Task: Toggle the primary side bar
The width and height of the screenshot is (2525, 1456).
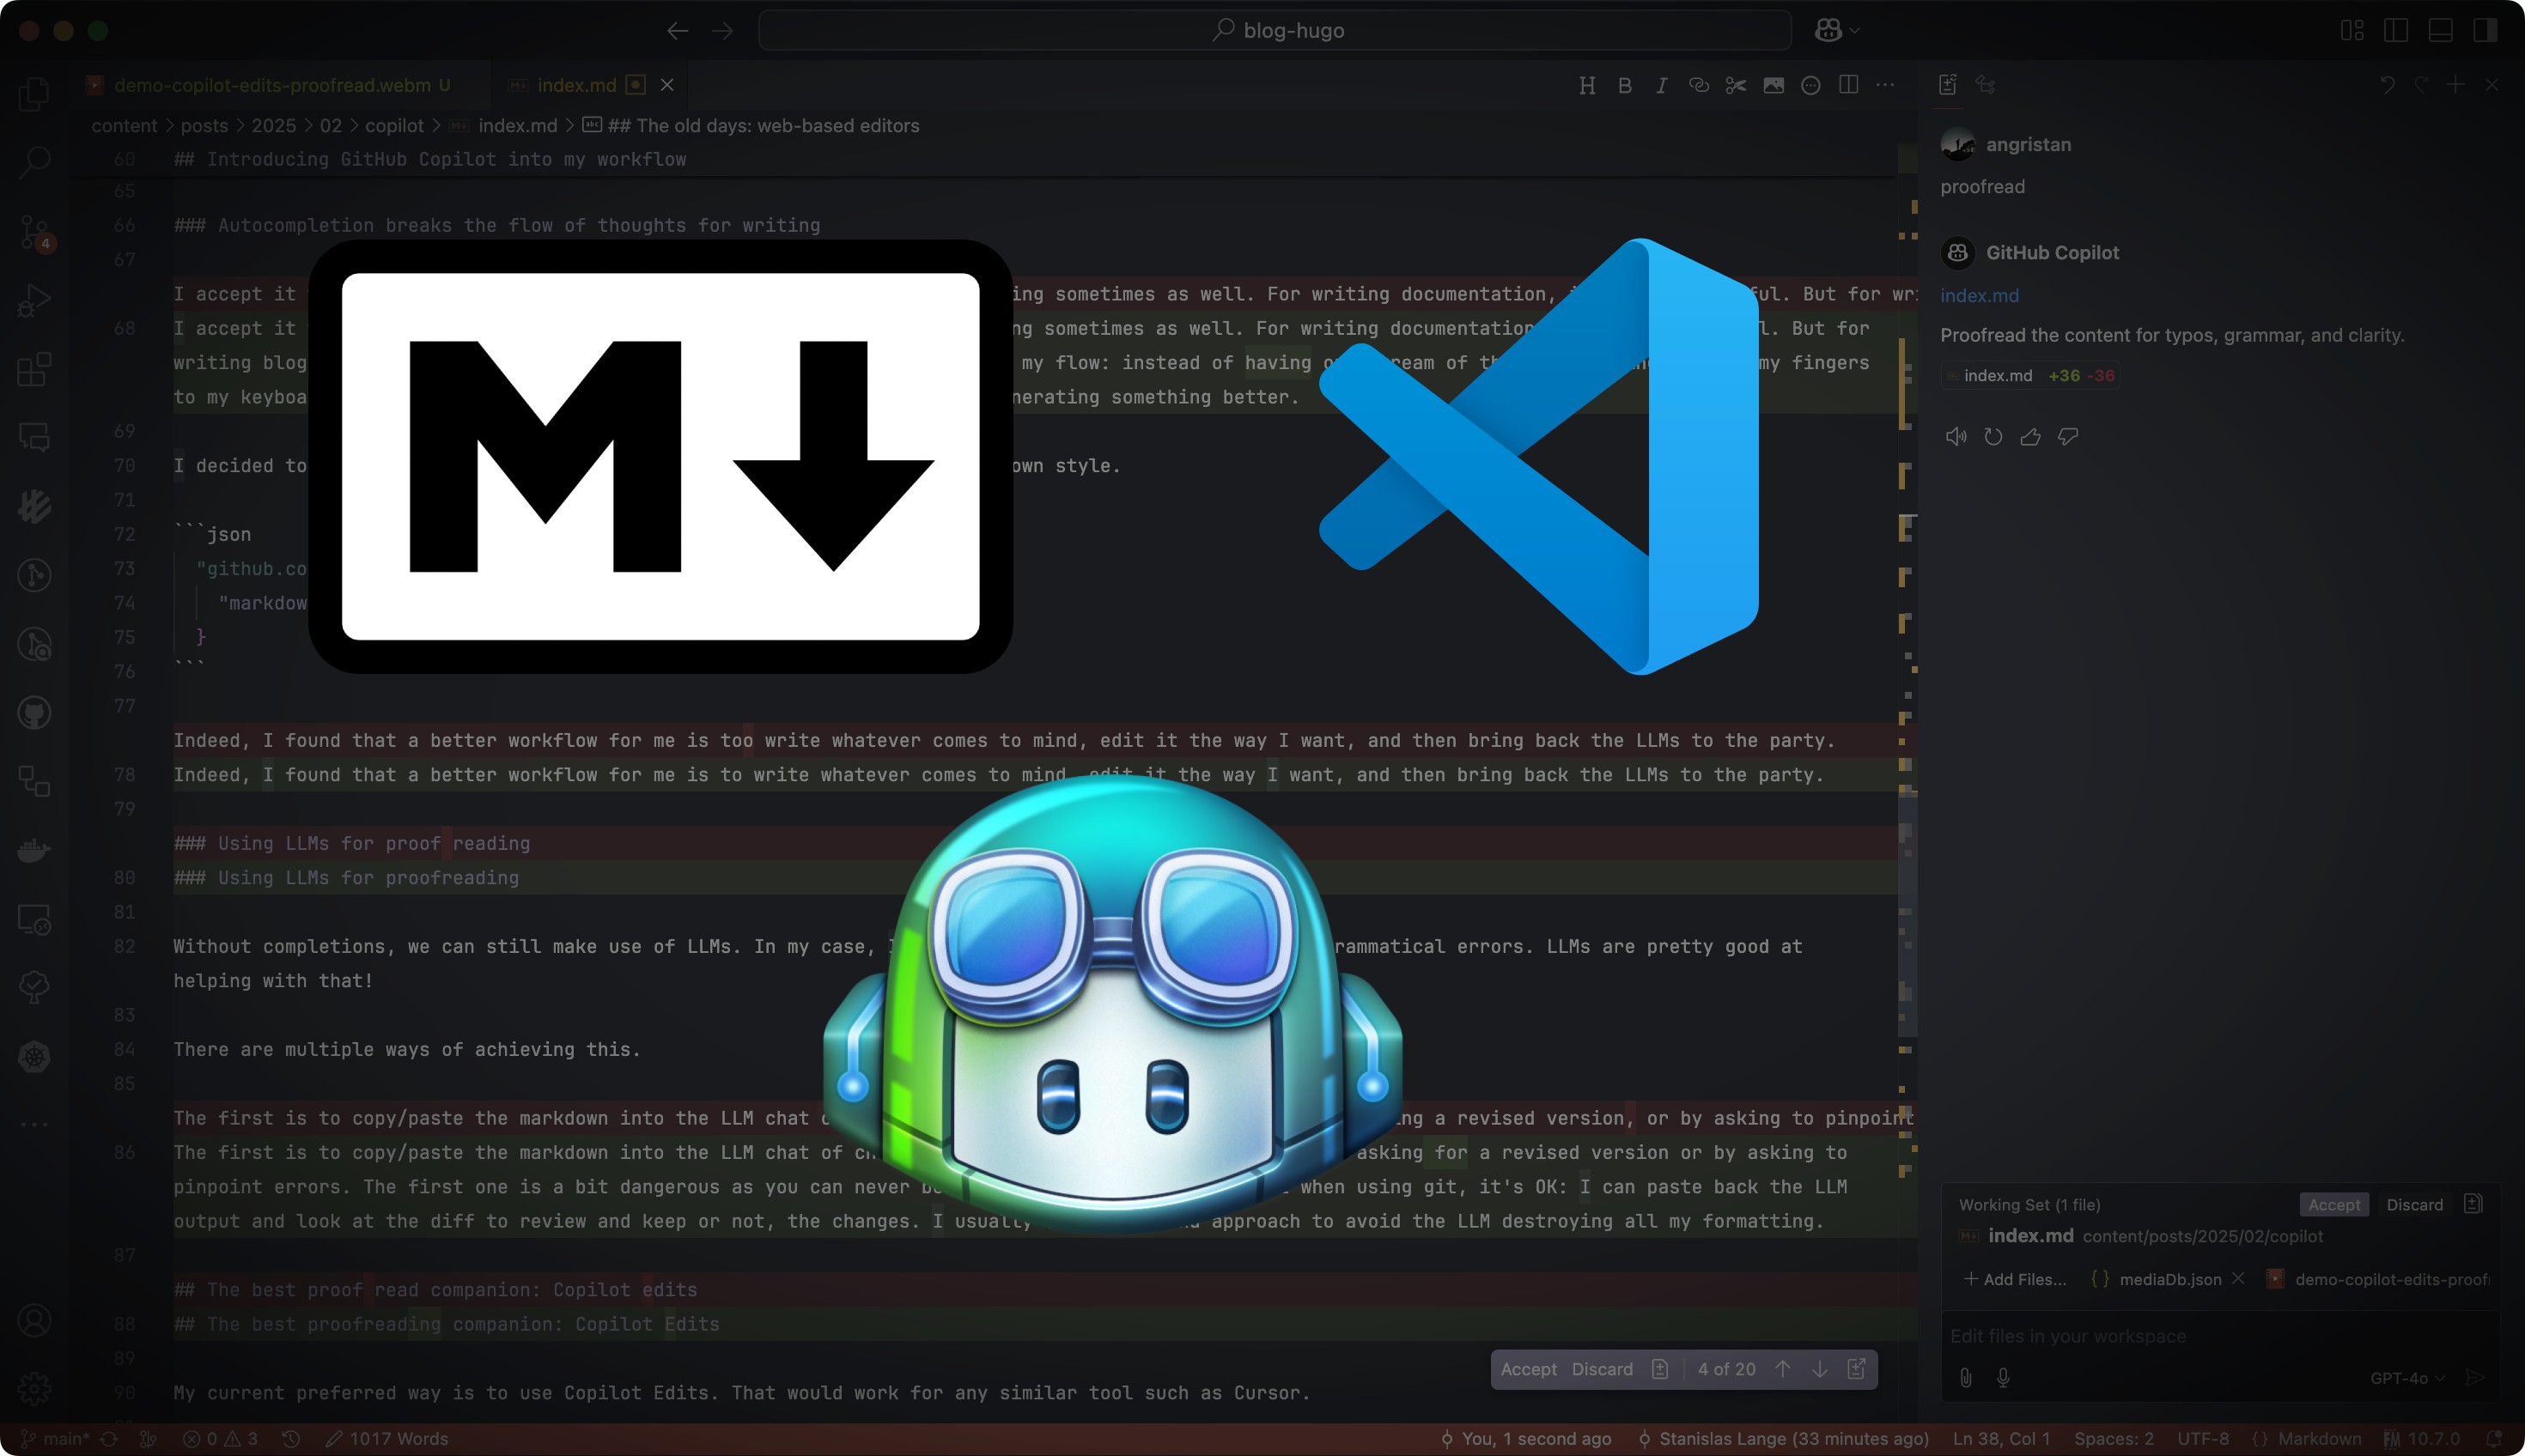Action: click(x=2396, y=31)
